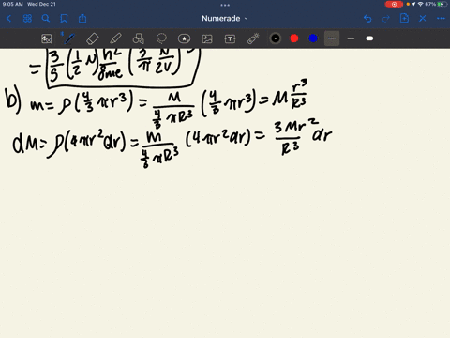The width and height of the screenshot is (450, 338).
Task: Select the medium stroke width
Action: tap(351, 38)
